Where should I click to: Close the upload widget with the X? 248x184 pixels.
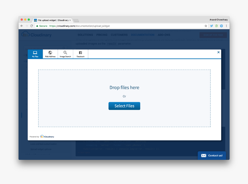click(x=218, y=52)
